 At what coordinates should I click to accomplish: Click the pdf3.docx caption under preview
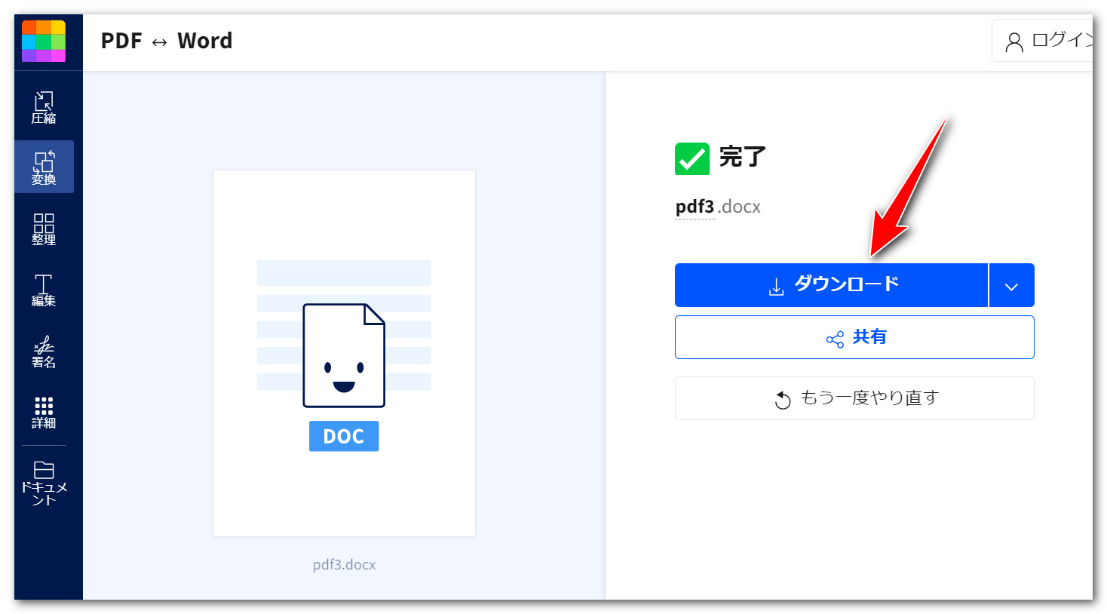click(x=344, y=565)
